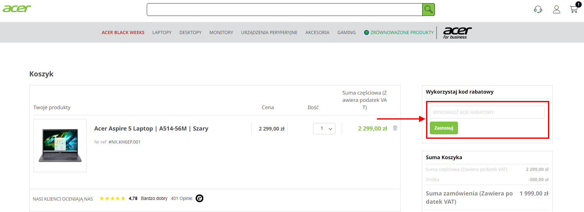Remove the laptop with the trash icon
Screen dimensions: 584x212
pos(395,128)
